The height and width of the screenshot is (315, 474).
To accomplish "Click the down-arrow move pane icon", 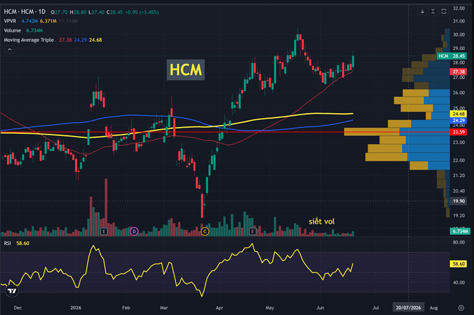I will (x=422, y=12).
